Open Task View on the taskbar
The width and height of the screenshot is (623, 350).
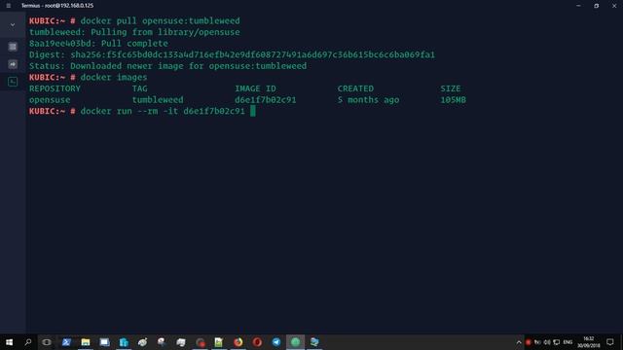pyautogui.click(x=47, y=342)
